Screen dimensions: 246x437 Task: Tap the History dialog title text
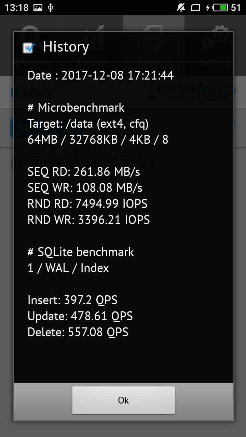coord(66,47)
